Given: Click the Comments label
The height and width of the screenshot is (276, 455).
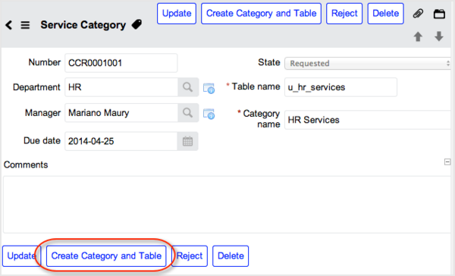Looking at the screenshot, I should 26,165.
